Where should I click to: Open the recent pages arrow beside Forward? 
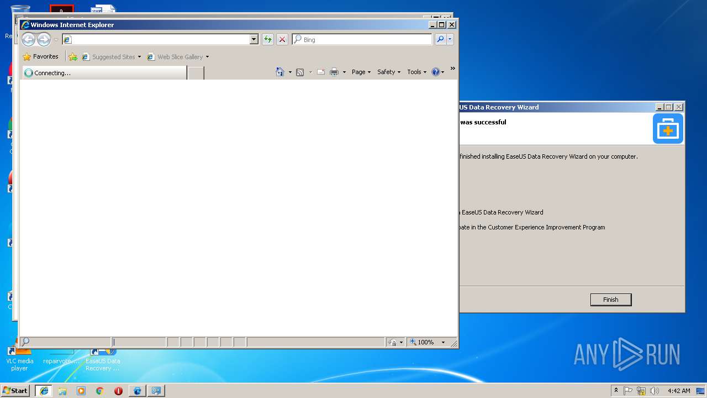[56, 40]
